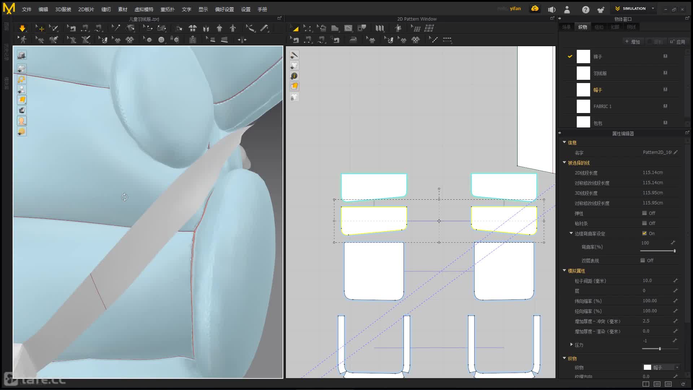The image size is (693, 390).
Task: Click the speaker announcement icon in title bar
Action: (552, 10)
